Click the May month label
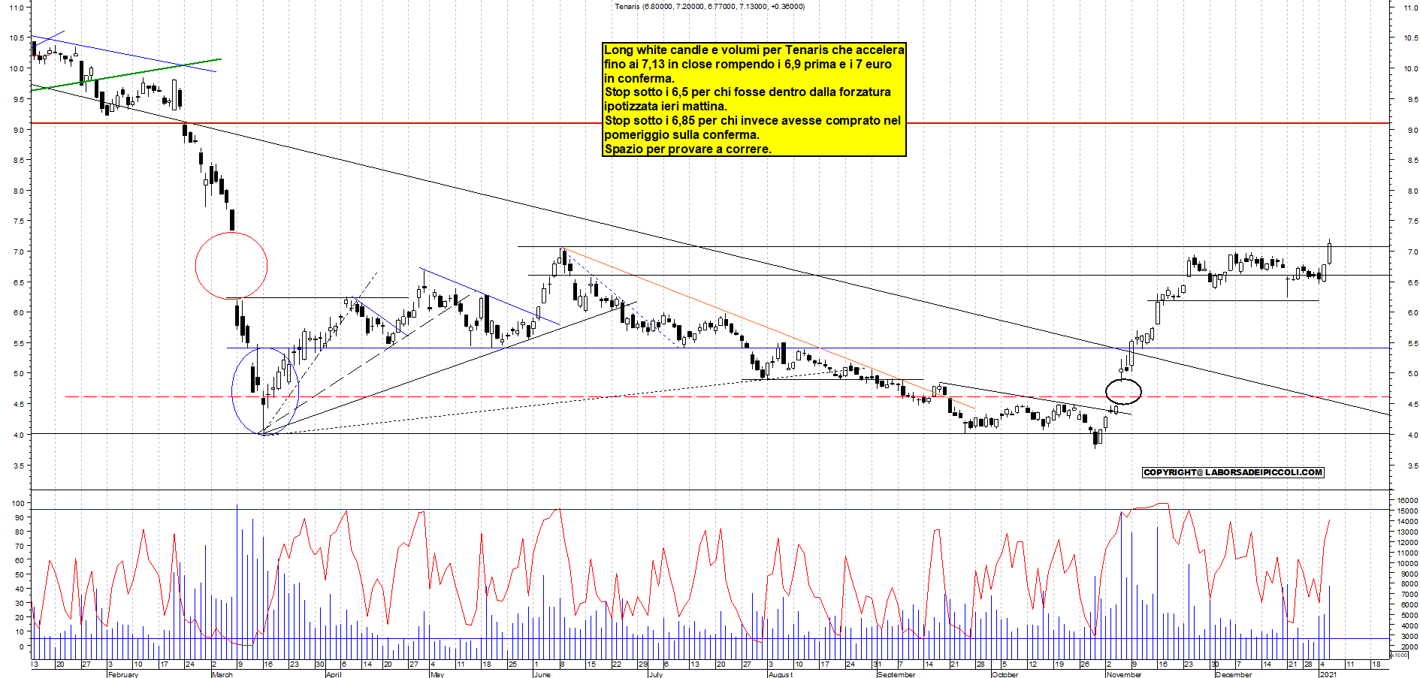Screen dimensions: 1420x678 pyautogui.click(x=437, y=674)
